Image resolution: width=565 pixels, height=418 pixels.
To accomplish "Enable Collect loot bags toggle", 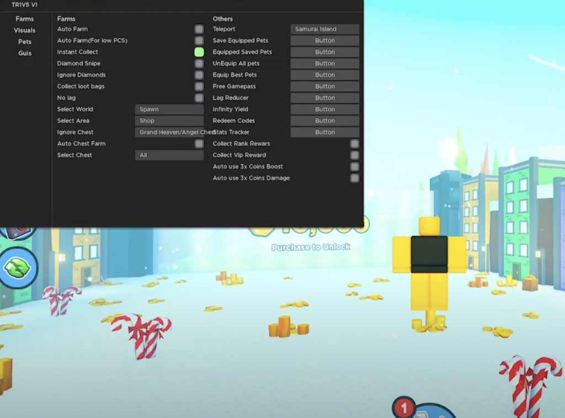I will point(199,86).
